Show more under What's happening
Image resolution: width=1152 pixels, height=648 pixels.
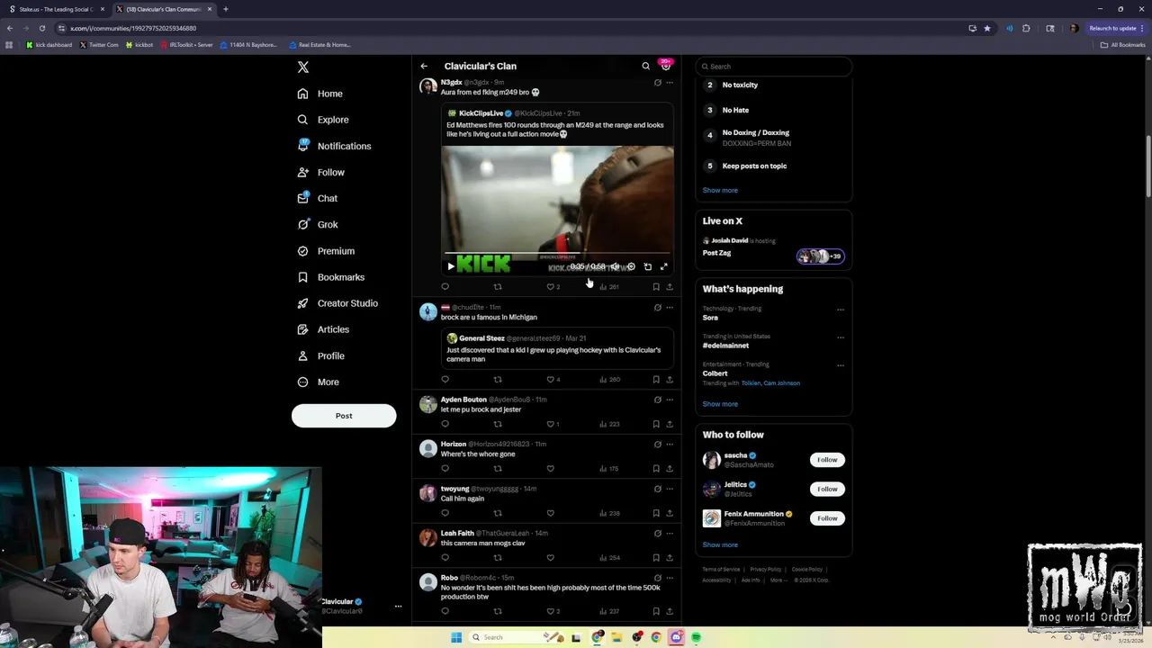point(720,404)
